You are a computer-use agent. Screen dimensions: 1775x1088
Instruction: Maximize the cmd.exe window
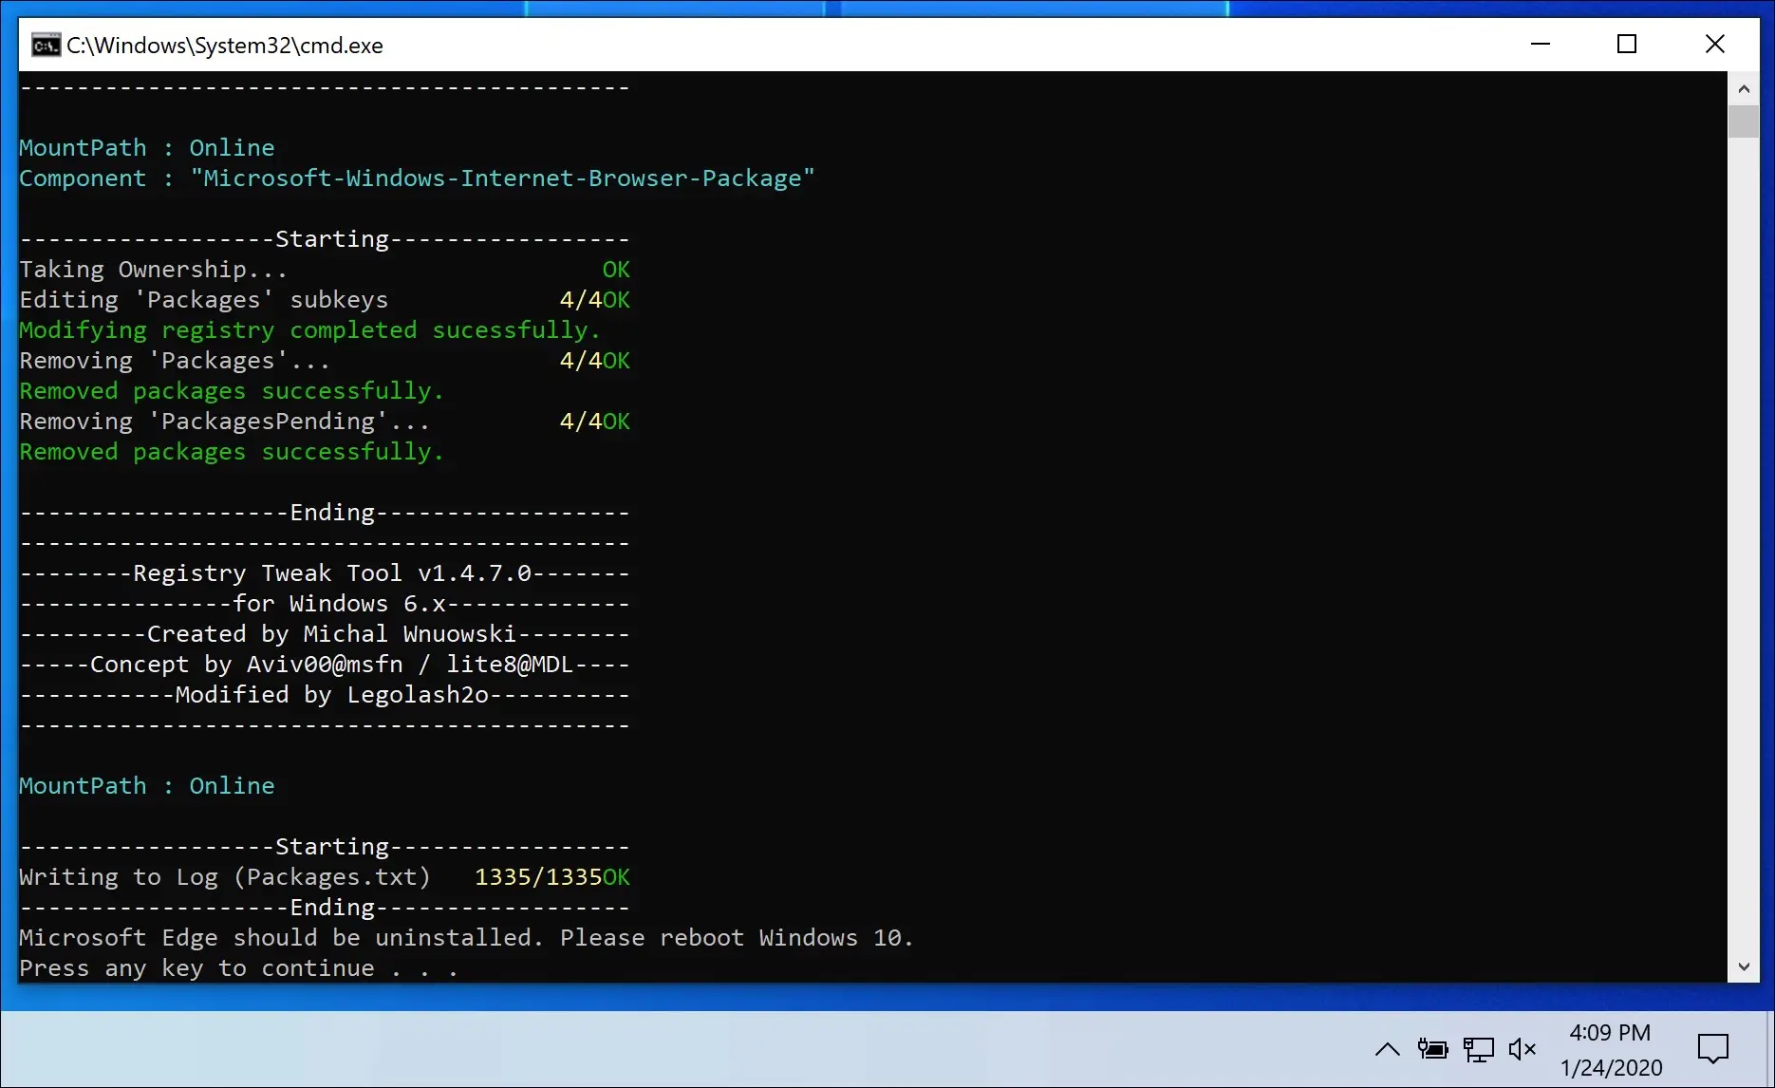1627,44
